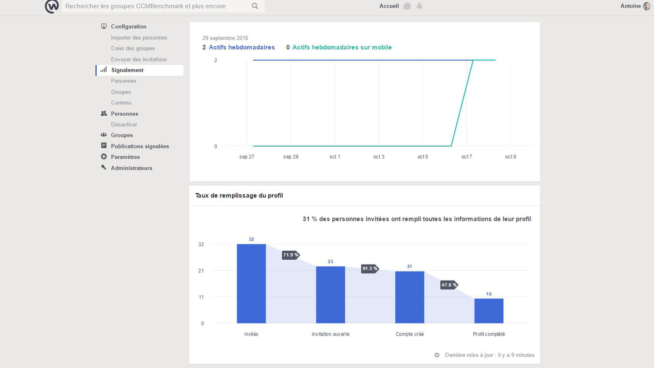
Task: Open the Administrateurs section
Action: pos(131,168)
